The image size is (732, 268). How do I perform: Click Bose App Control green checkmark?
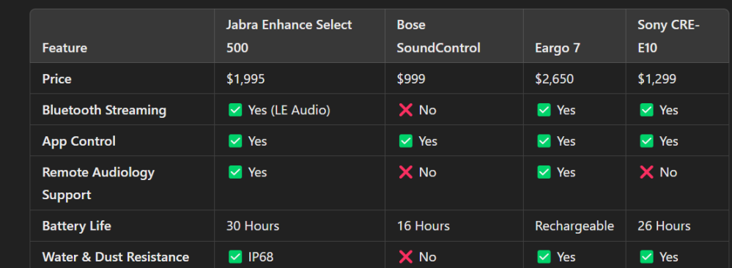coord(406,141)
